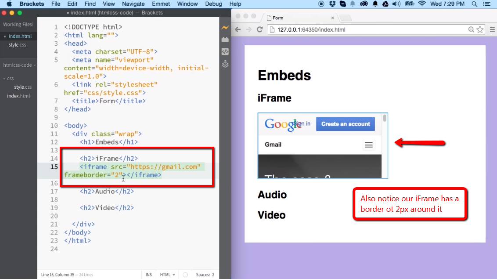This screenshot has height=279, width=497.
Task: Click the browser back arrow
Action: tap(238, 29)
